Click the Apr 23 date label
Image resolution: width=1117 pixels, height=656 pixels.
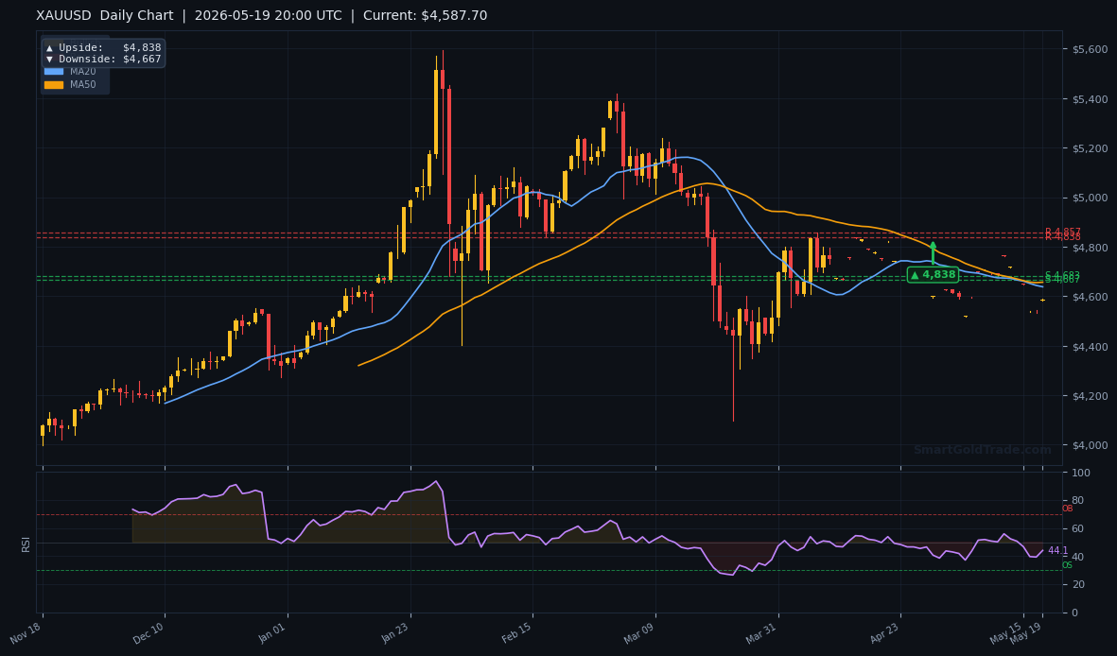[884, 631]
